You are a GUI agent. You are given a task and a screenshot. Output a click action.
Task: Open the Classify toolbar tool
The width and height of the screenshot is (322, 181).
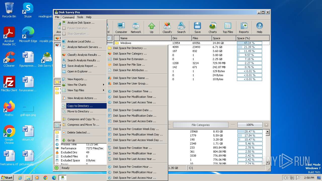(x=167, y=28)
